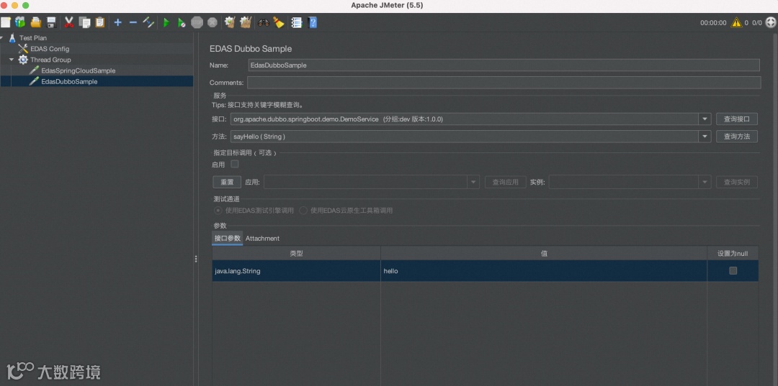
Task: Reset search with the yellow broom icon
Action: (x=278, y=22)
